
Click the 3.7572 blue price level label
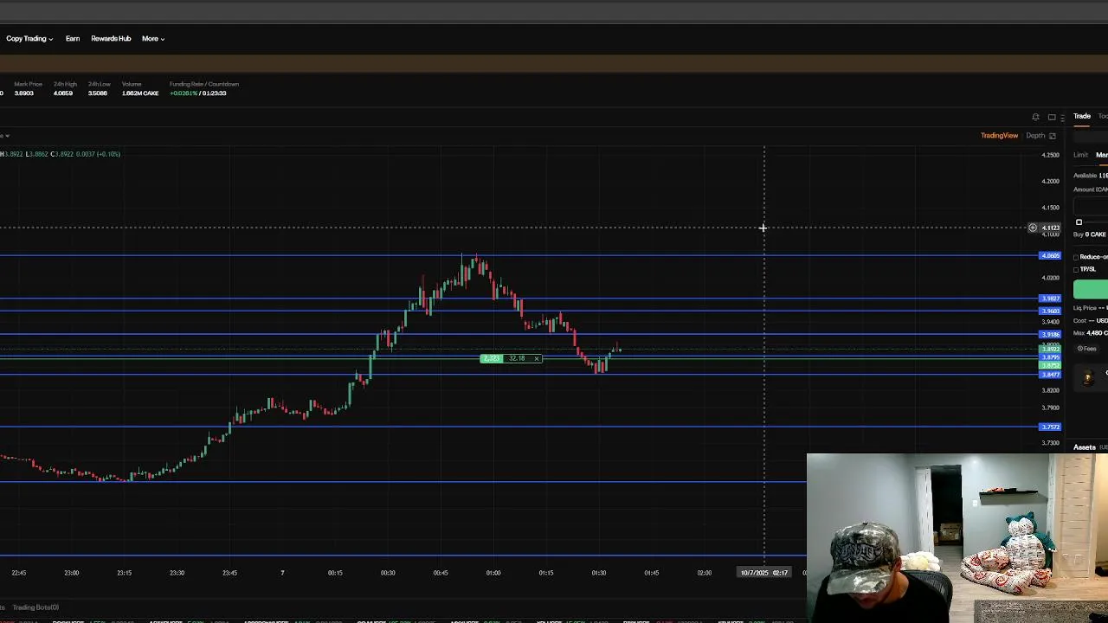(1050, 427)
